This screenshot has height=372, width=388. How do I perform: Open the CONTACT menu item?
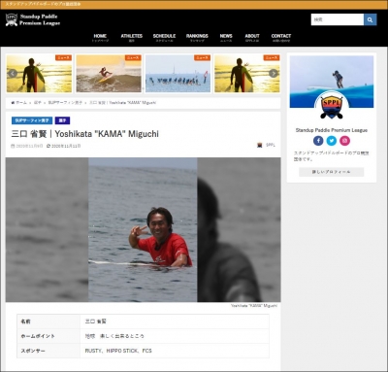(x=281, y=38)
